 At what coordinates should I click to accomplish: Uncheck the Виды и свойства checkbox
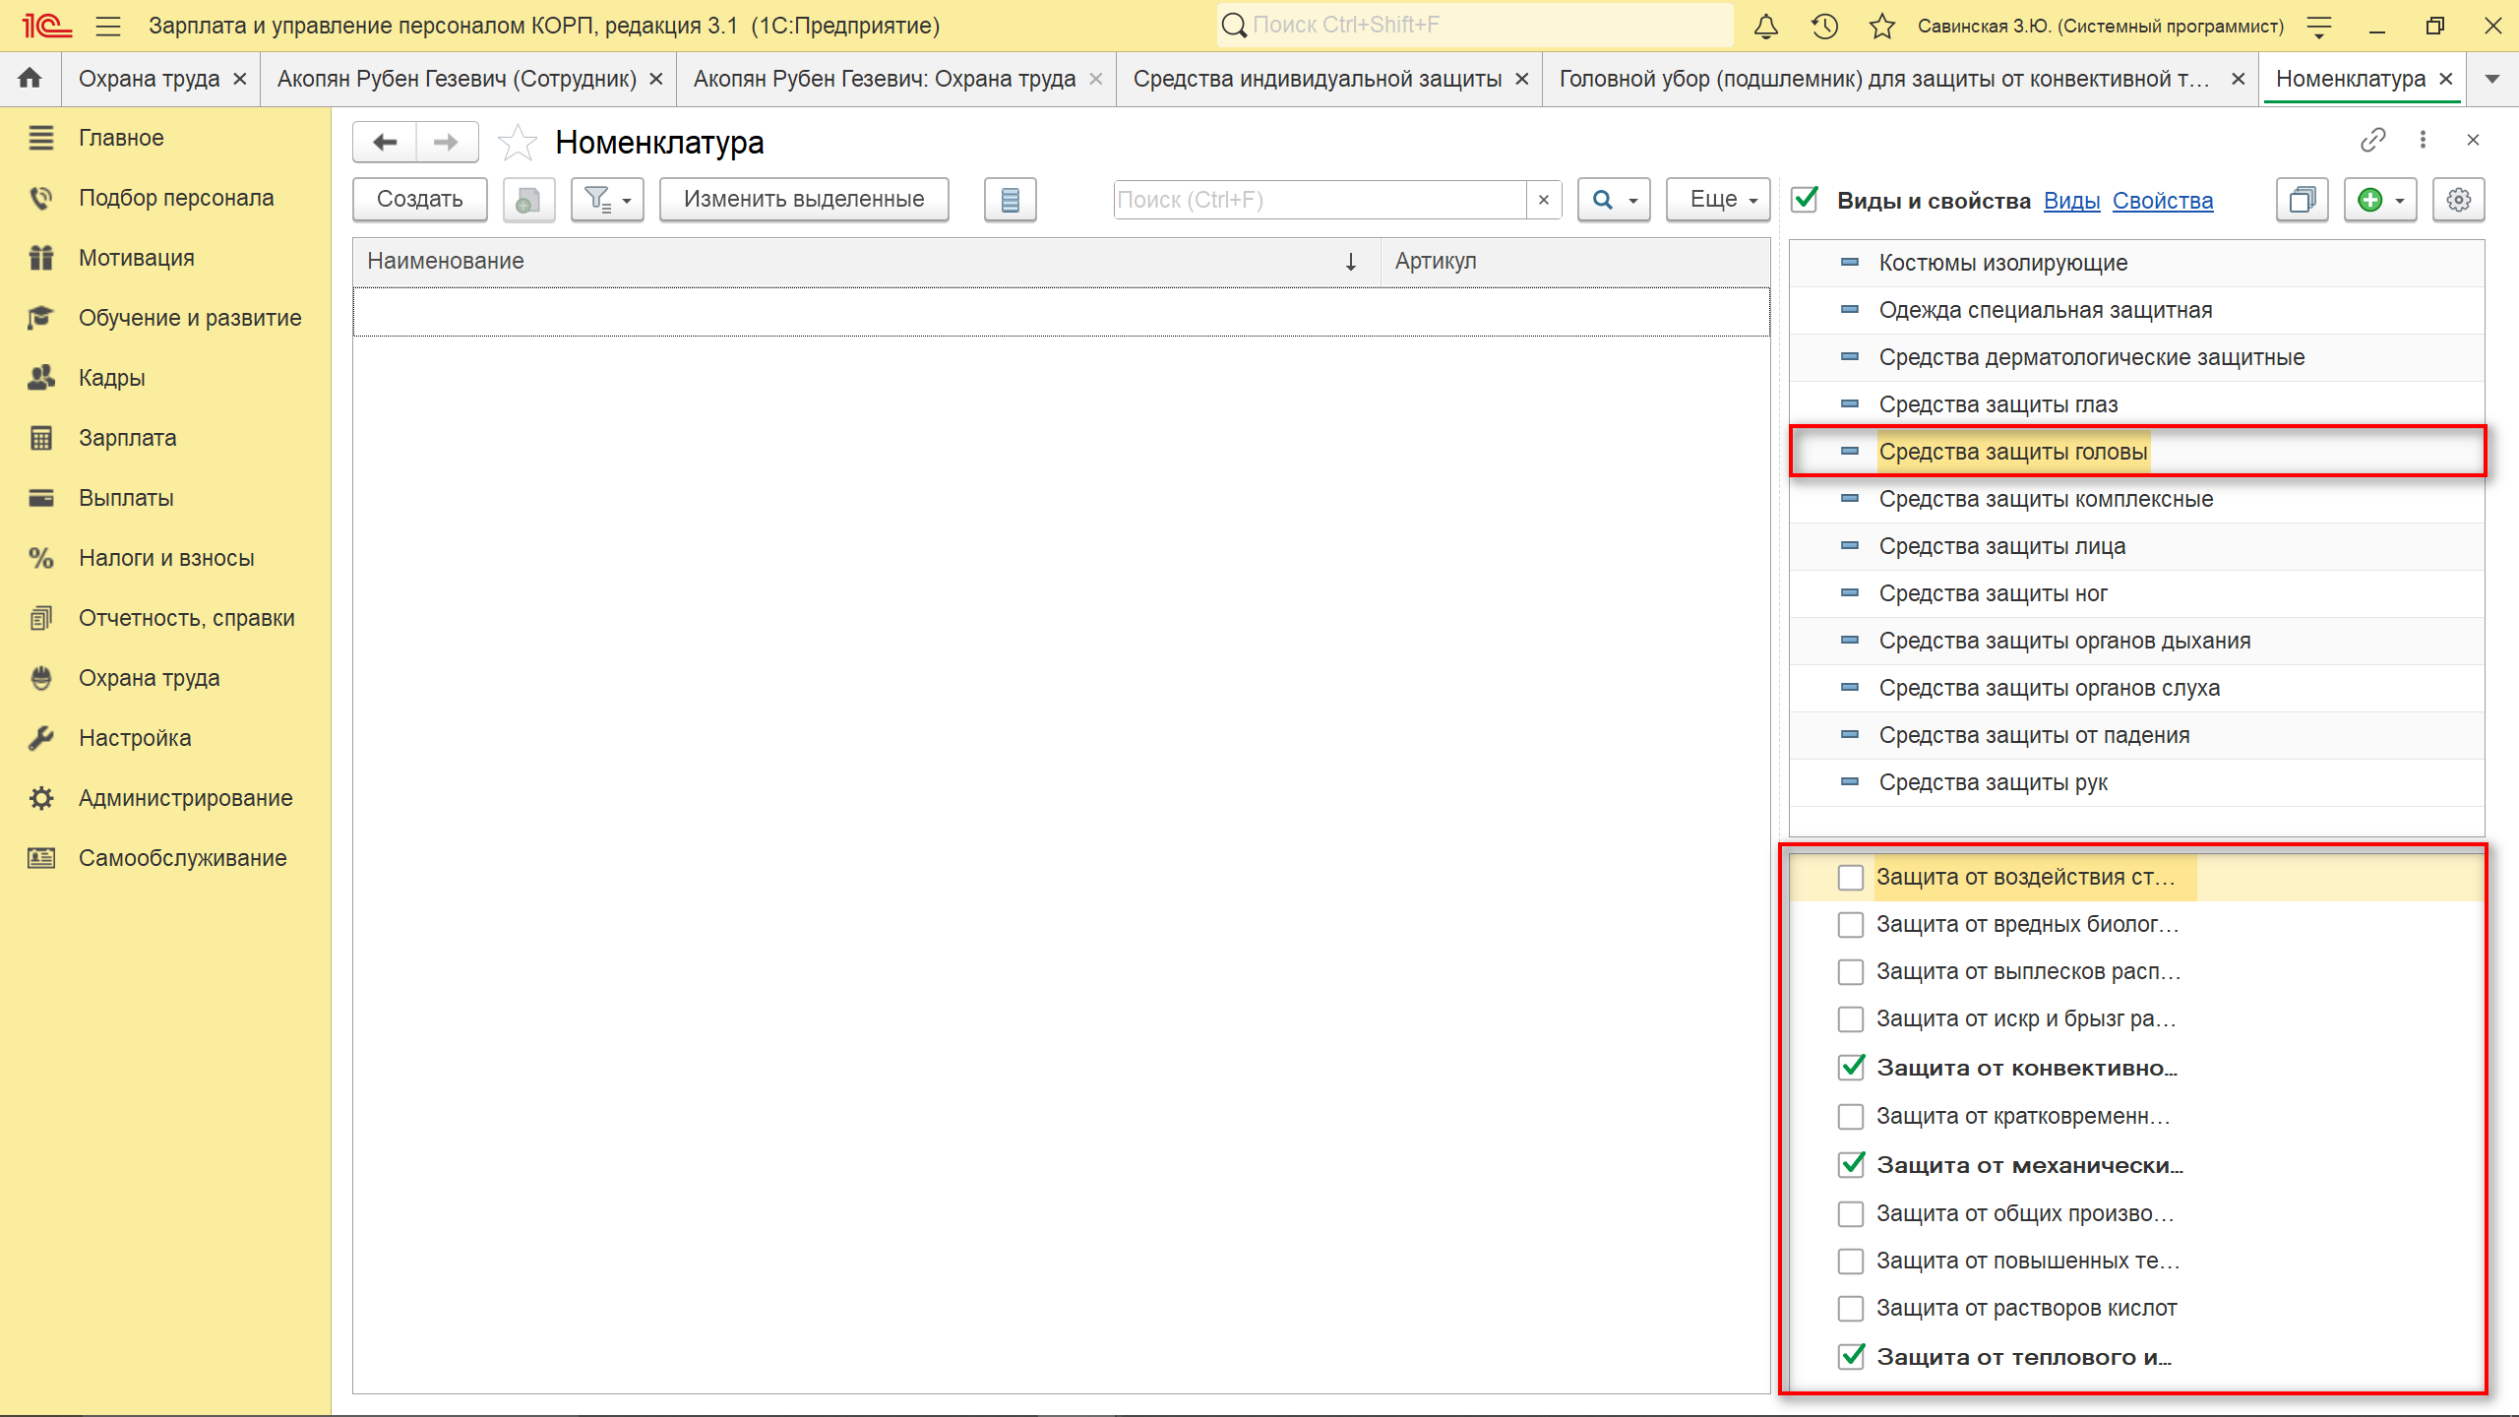[x=1805, y=201]
